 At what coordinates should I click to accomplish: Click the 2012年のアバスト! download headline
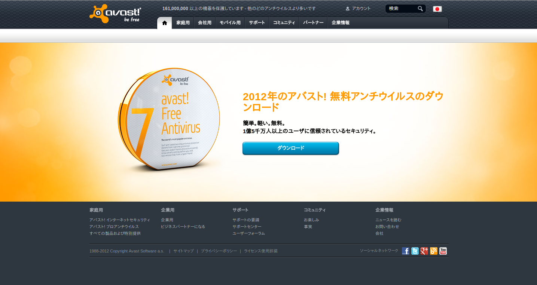point(343,102)
